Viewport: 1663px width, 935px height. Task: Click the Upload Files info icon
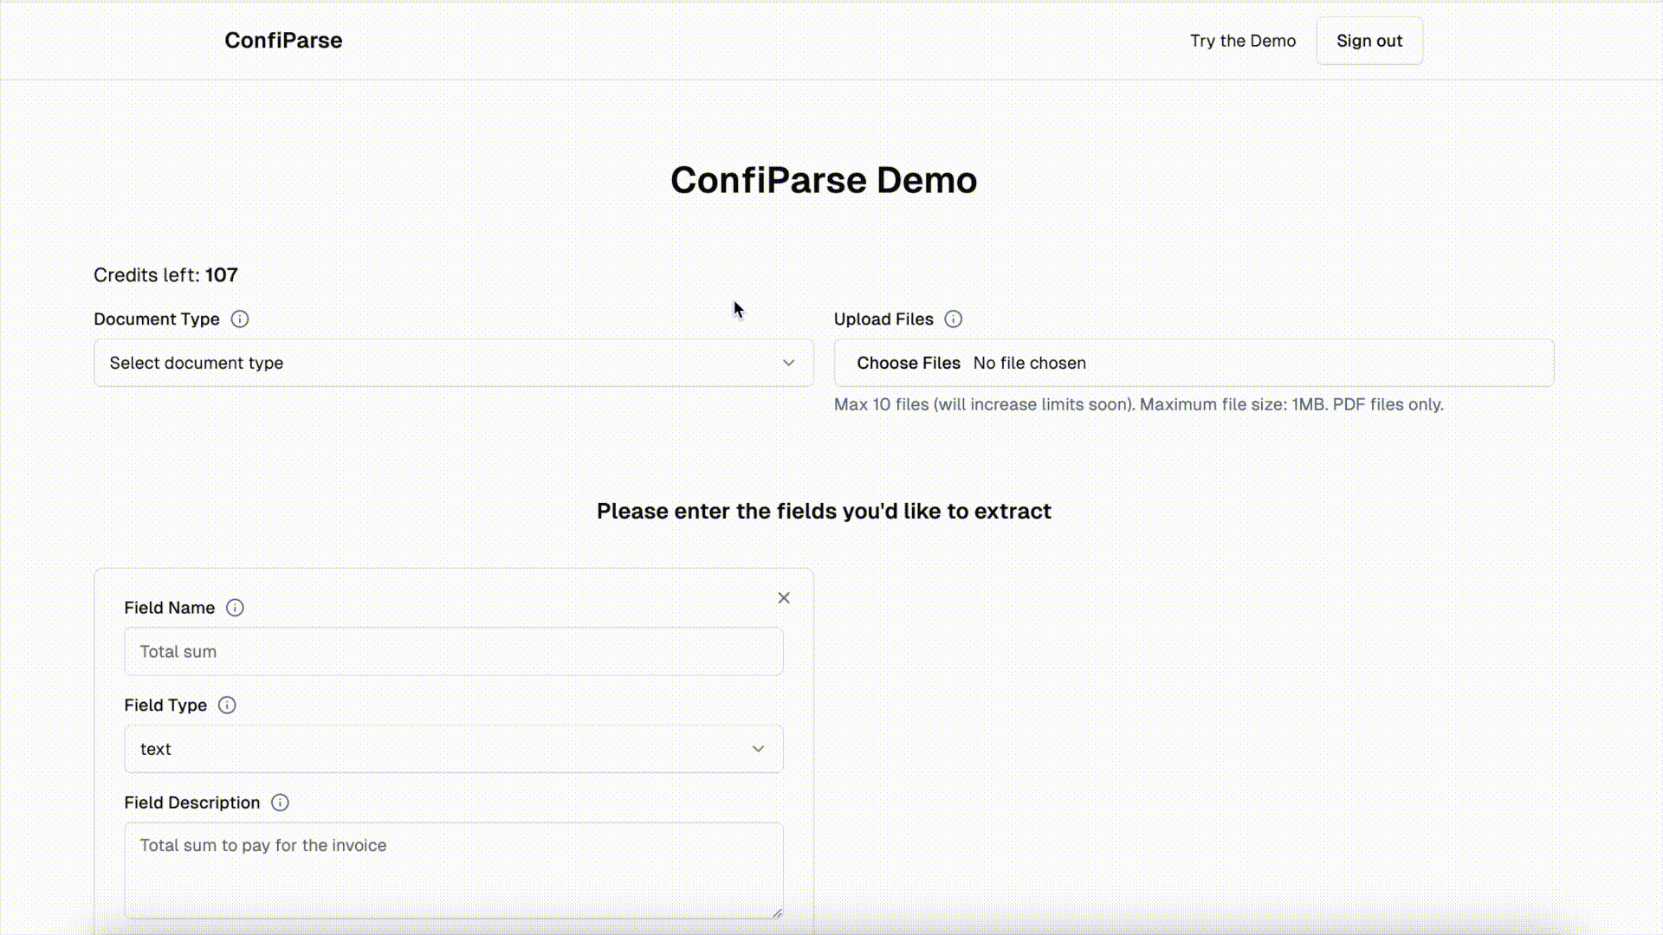[953, 319]
